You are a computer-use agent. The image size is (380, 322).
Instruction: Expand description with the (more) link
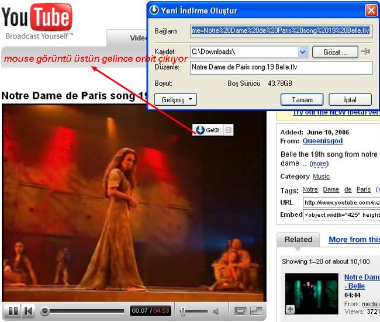tap(319, 164)
